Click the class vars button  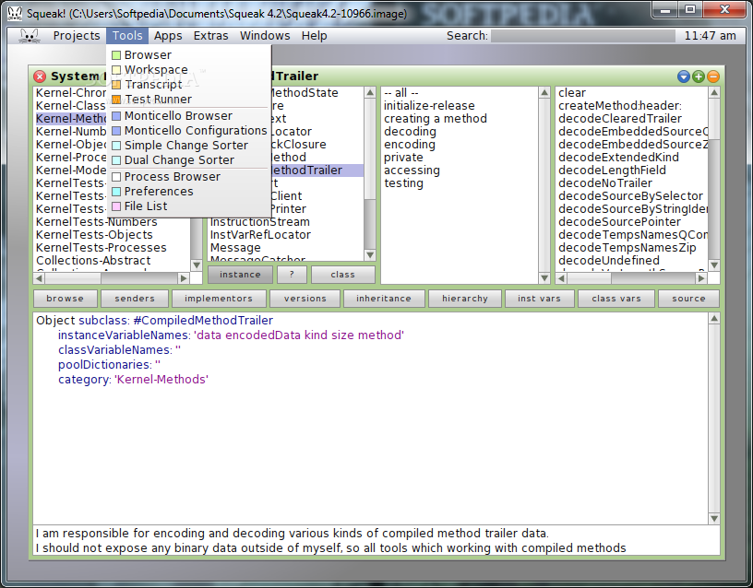(x=616, y=299)
